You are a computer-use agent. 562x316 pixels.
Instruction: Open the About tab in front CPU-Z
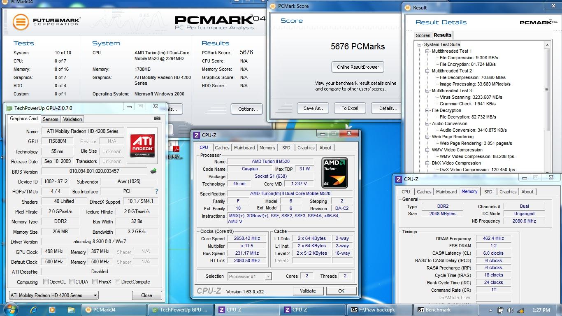(325, 148)
